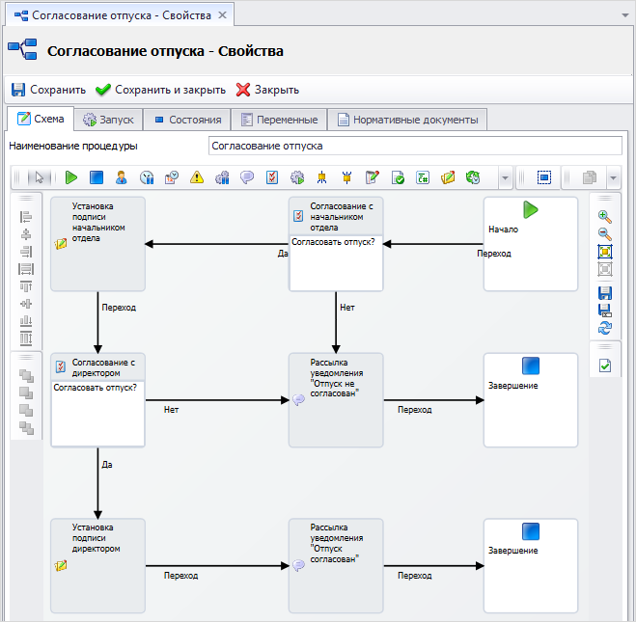Select the lower Завершение node

point(531,566)
